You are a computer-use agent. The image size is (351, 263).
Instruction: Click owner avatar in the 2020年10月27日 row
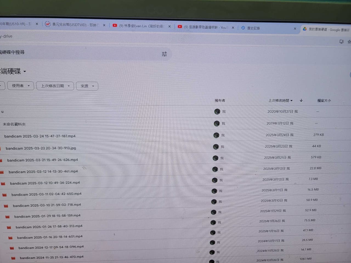217,112
